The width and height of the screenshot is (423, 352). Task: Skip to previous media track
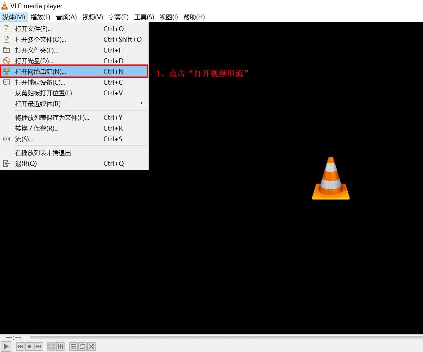point(20,346)
